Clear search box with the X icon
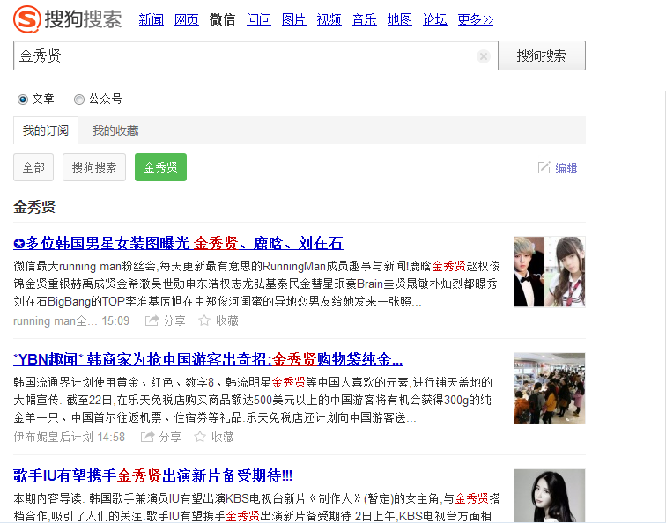 click(x=484, y=56)
